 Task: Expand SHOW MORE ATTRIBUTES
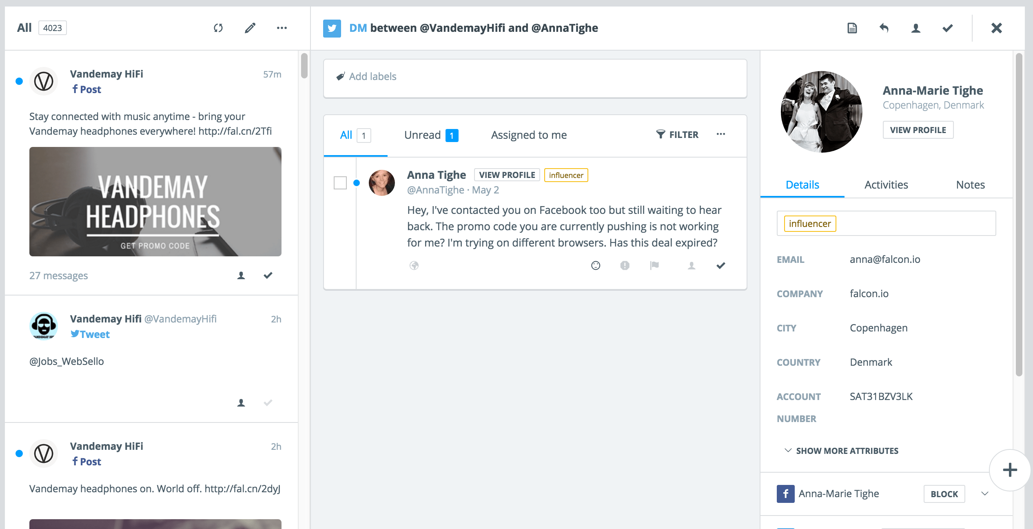841,451
